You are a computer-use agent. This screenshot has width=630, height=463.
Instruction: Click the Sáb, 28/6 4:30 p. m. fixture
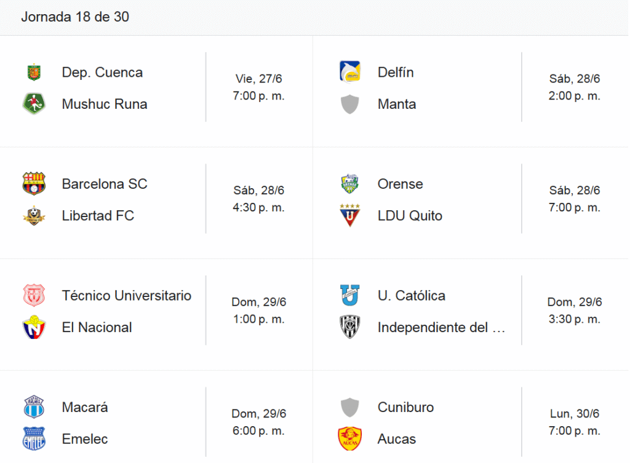coord(259,199)
